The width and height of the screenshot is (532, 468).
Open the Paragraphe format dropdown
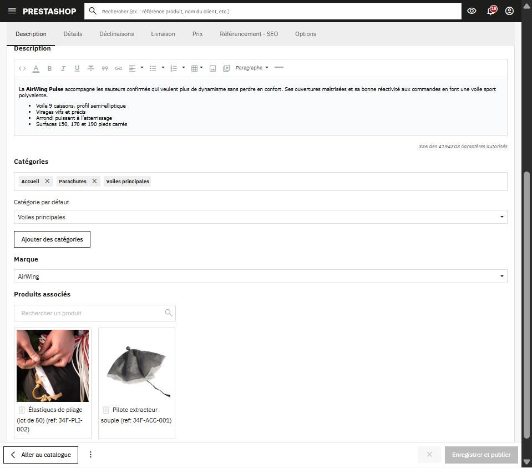pyautogui.click(x=252, y=68)
